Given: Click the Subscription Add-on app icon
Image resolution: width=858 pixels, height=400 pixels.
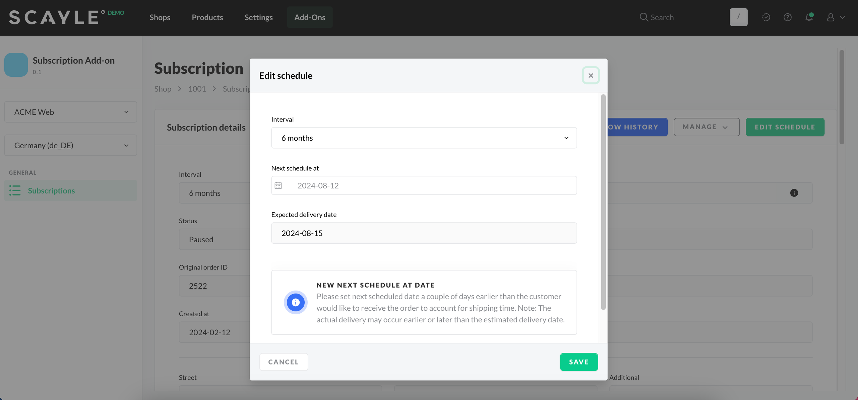Looking at the screenshot, I should tap(16, 65).
